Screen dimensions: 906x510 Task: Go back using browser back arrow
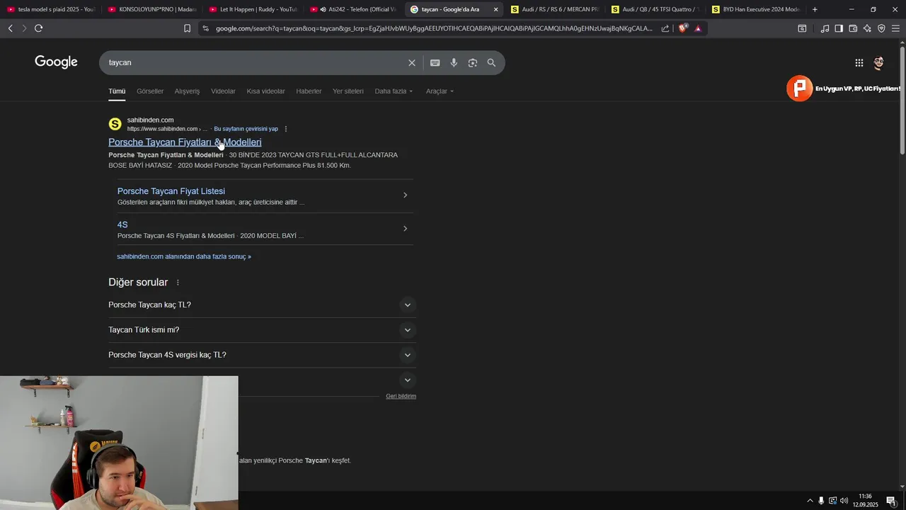click(11, 28)
